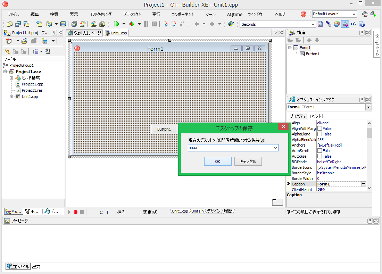Select Button1 in the 構造 tree
The image size is (382, 274).
click(312, 54)
